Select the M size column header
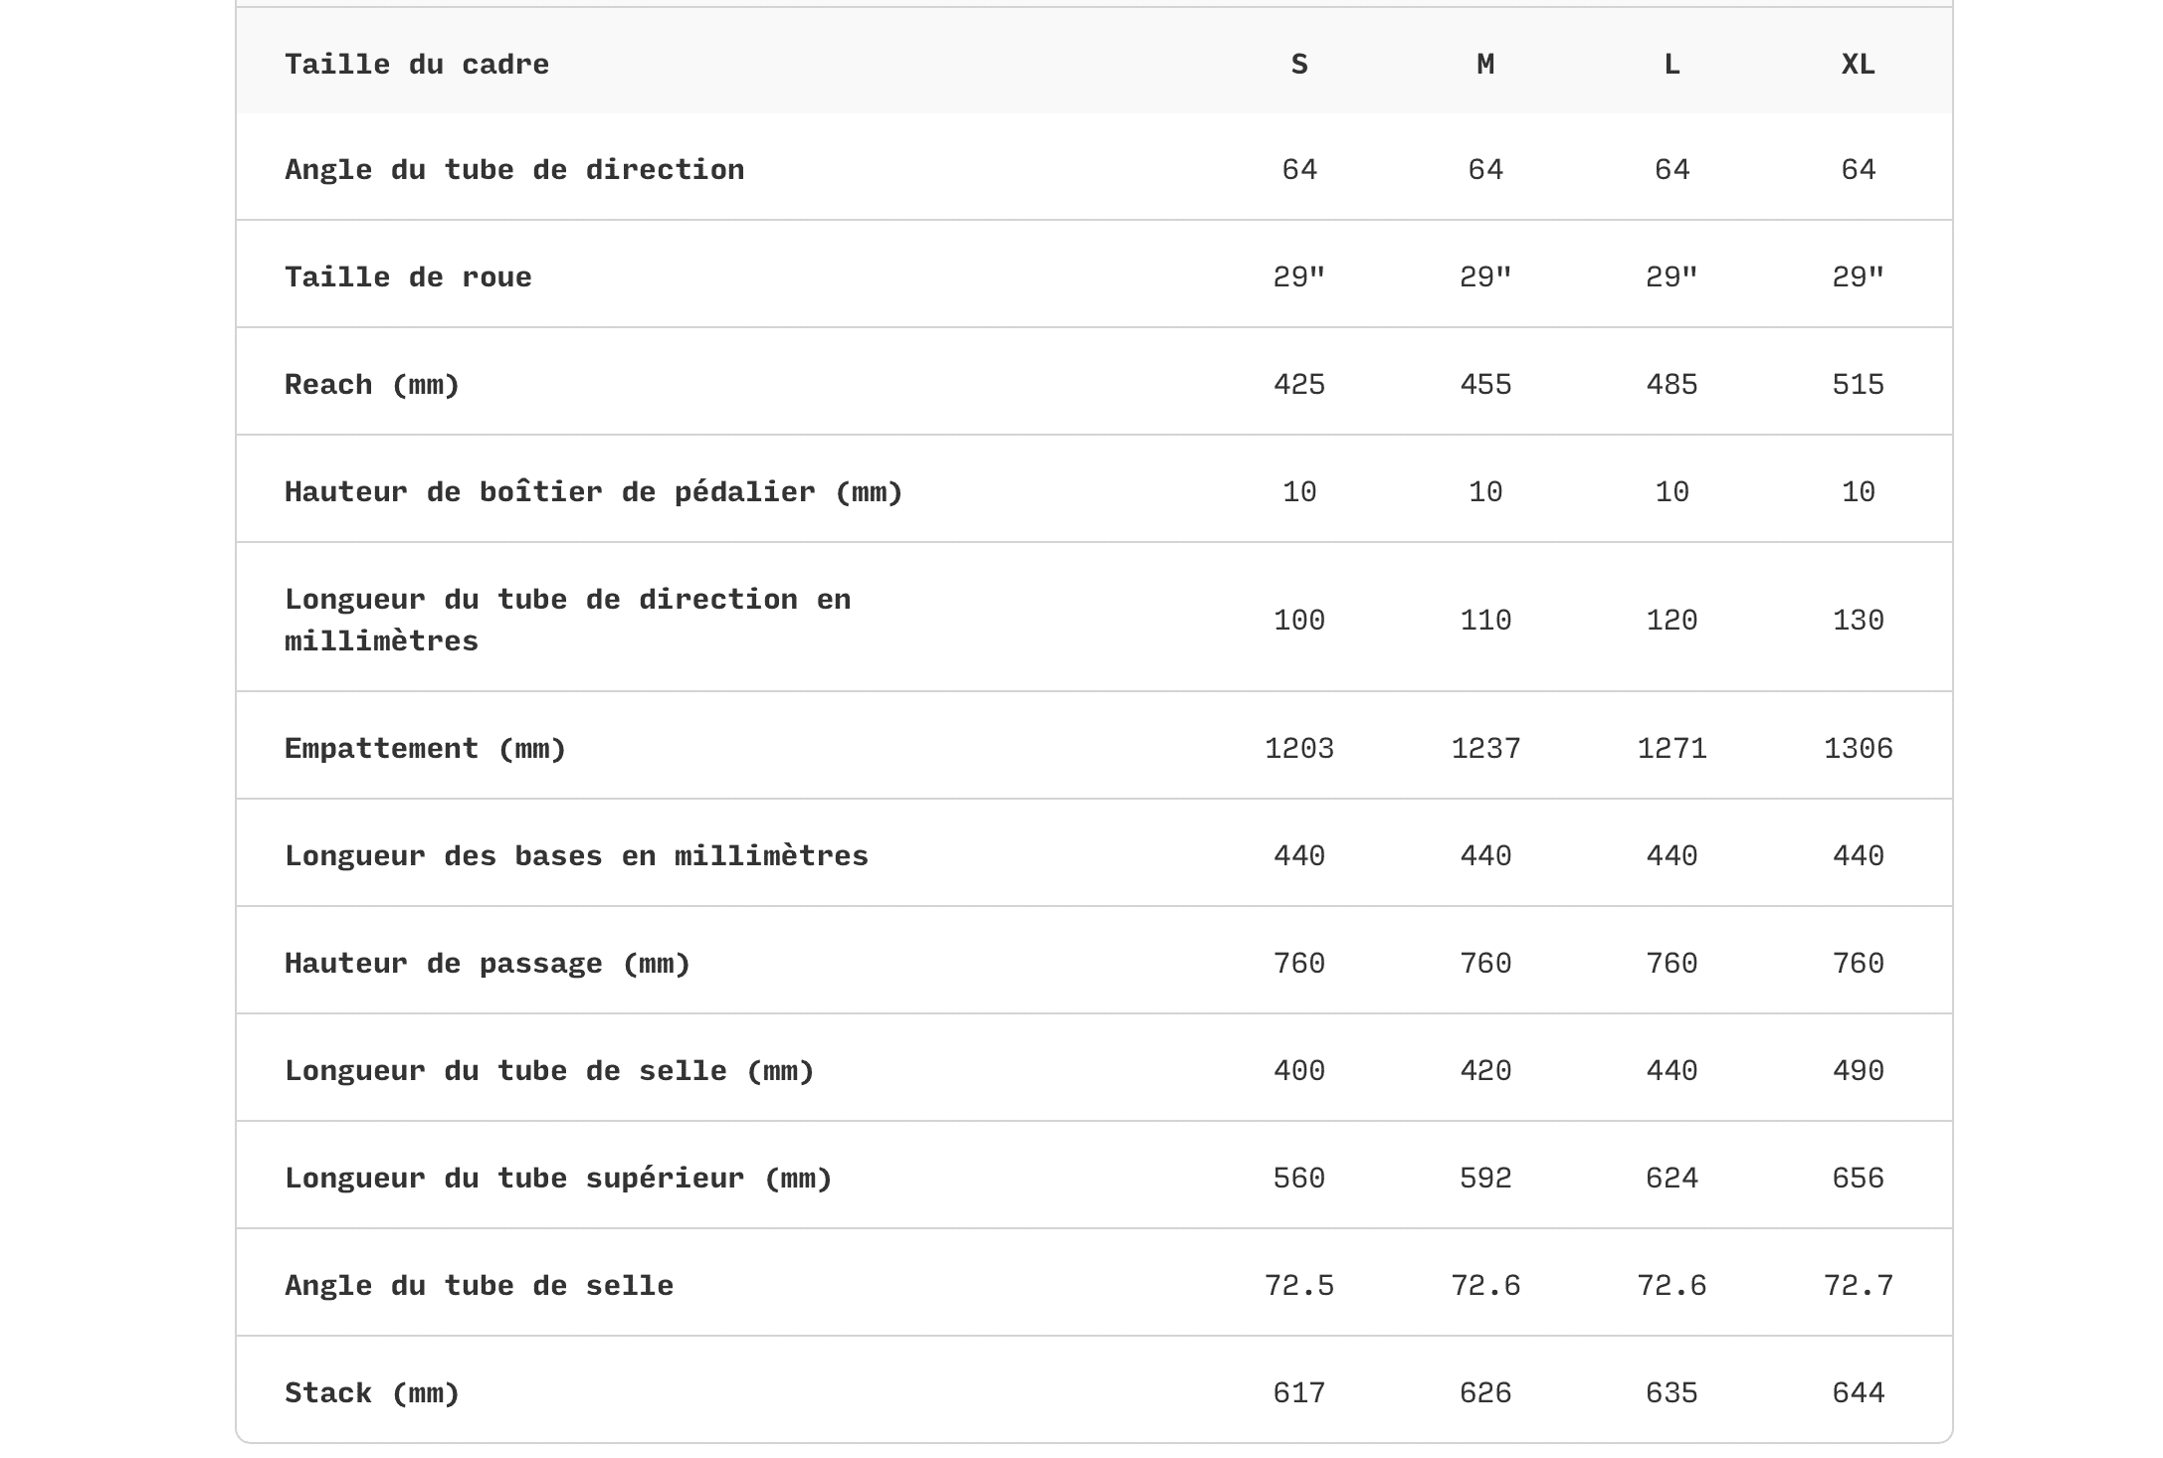 pos(1484,65)
